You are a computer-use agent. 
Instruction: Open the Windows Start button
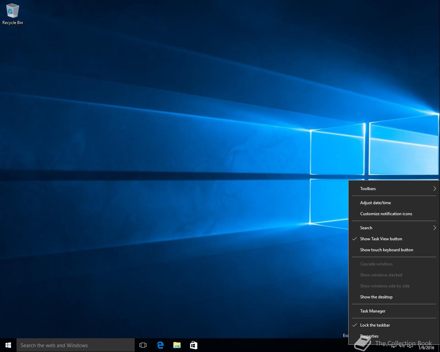(x=8, y=345)
